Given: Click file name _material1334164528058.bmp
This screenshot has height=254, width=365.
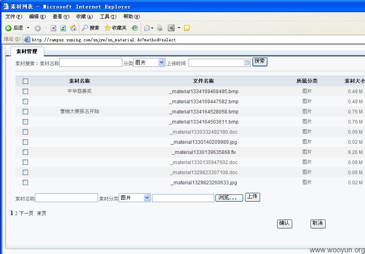Looking at the screenshot, I should tap(204, 111).
